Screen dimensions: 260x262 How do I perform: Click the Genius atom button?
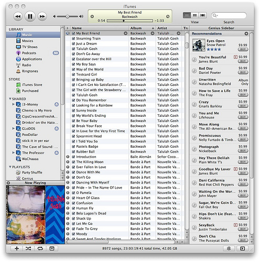tap(229, 248)
